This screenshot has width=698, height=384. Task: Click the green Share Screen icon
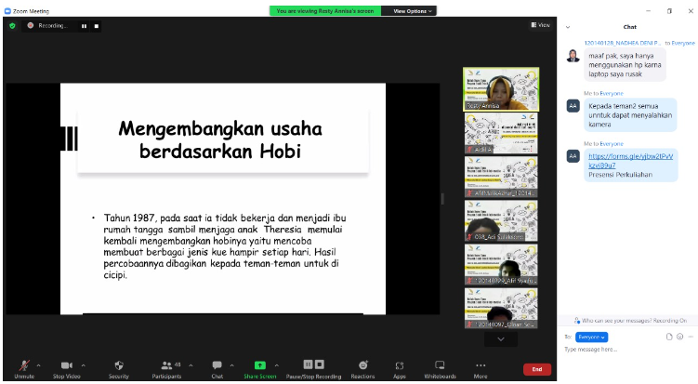click(260, 365)
